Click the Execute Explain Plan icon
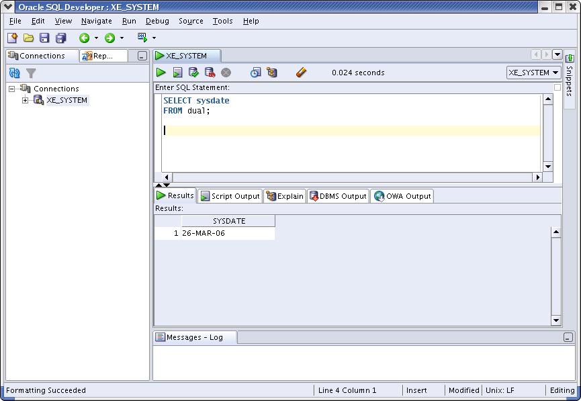 click(x=271, y=73)
